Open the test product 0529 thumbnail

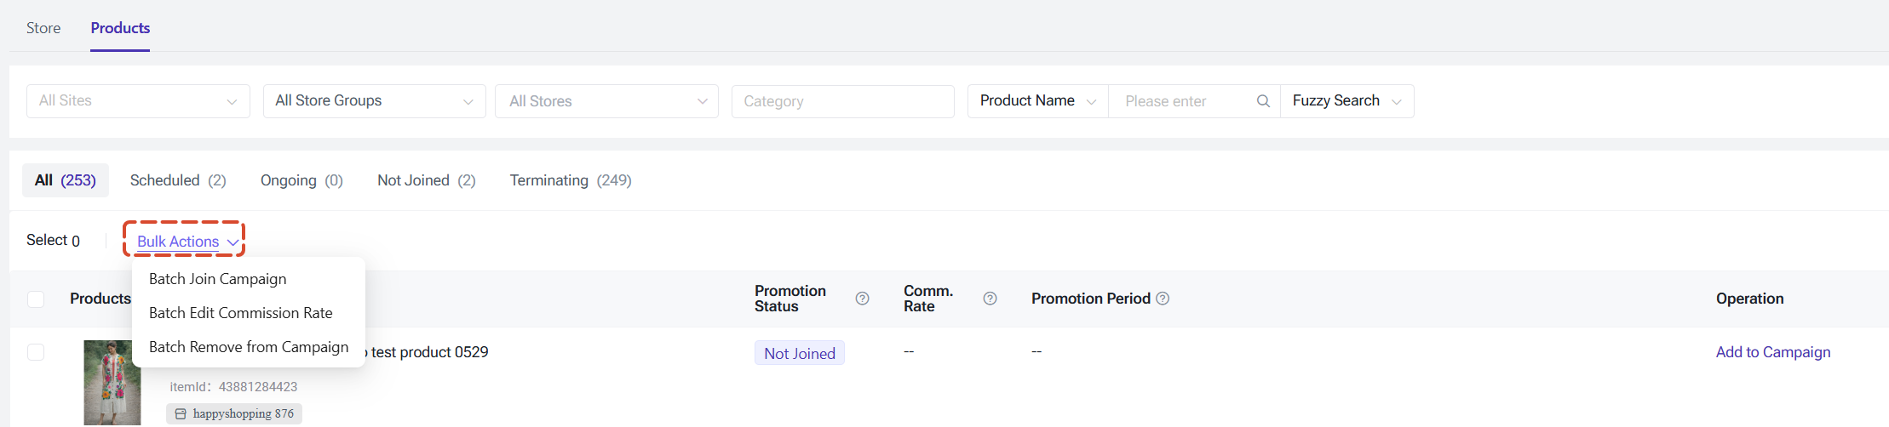coord(112,383)
